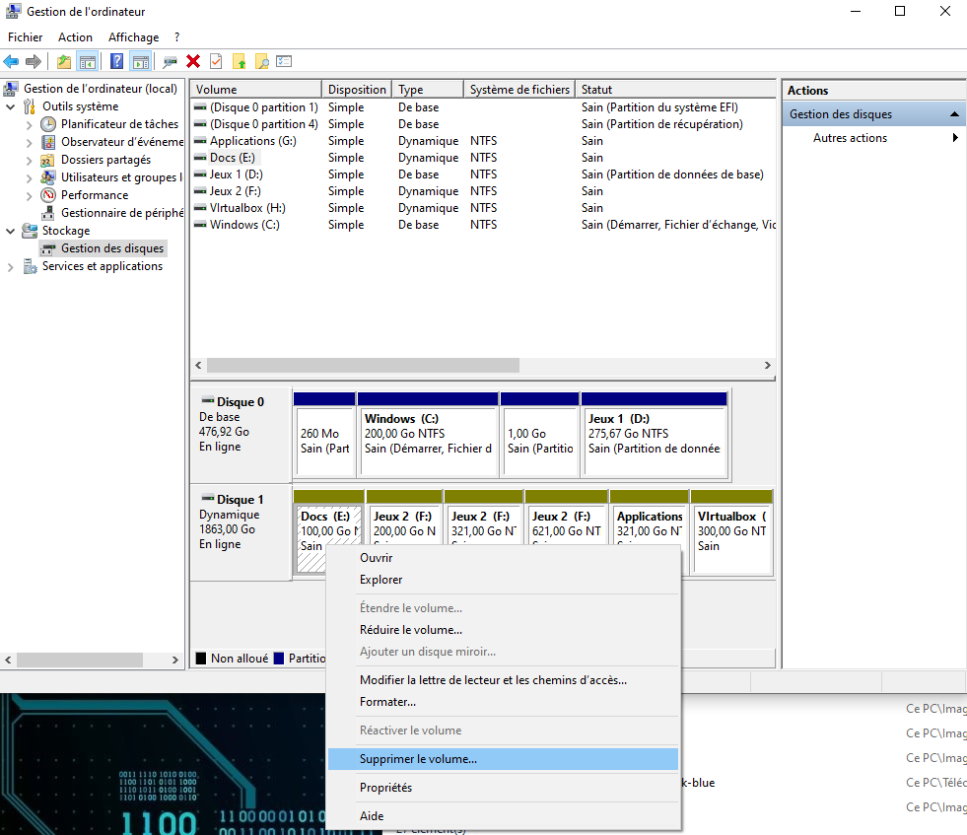967x835 pixels.
Task: Click the black Non alloué legend swatch
Action: [x=201, y=659]
